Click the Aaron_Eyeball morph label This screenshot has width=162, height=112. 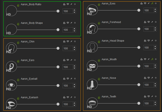29,79
